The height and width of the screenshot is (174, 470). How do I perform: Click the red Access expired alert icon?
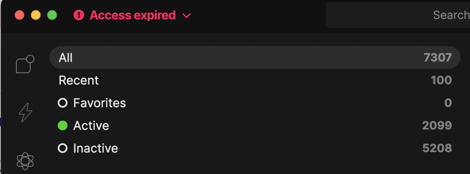(x=79, y=15)
